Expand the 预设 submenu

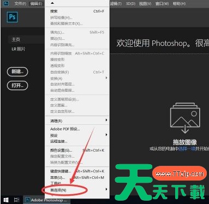point(77,135)
